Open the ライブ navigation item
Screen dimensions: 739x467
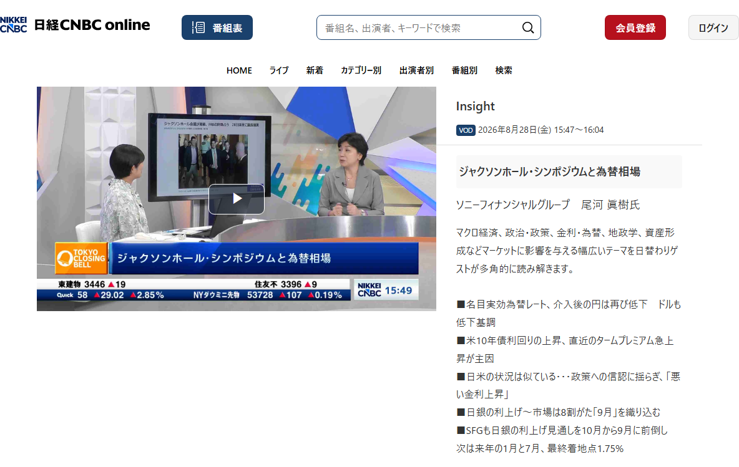278,70
